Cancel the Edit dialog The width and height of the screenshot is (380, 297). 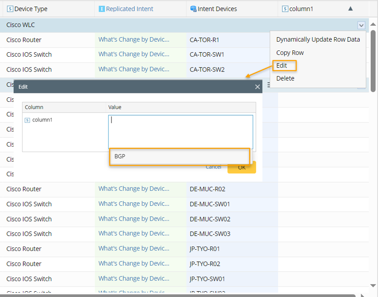tap(213, 167)
